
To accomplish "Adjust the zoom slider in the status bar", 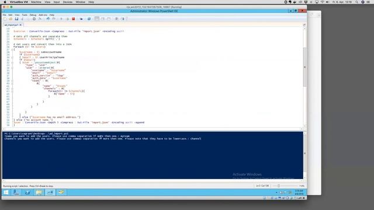I will 279,185.
